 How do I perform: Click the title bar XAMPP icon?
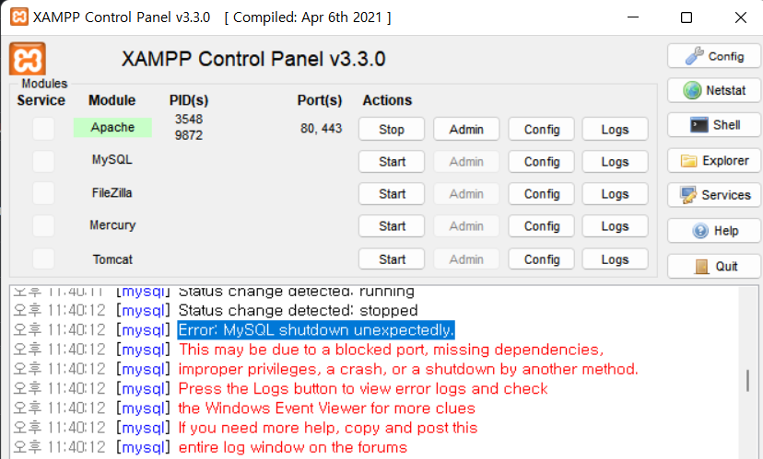pyautogui.click(x=19, y=17)
